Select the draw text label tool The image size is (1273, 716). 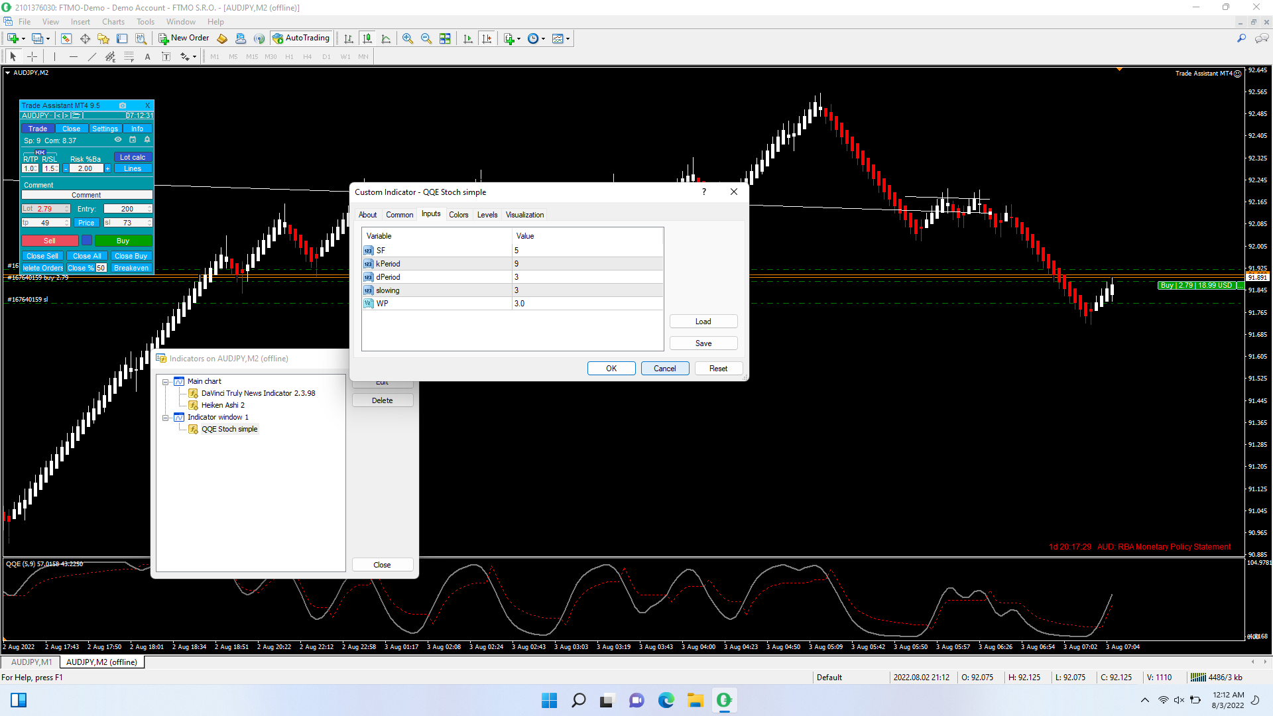click(166, 57)
